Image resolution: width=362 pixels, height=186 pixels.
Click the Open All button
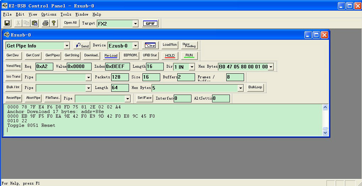coord(70,23)
